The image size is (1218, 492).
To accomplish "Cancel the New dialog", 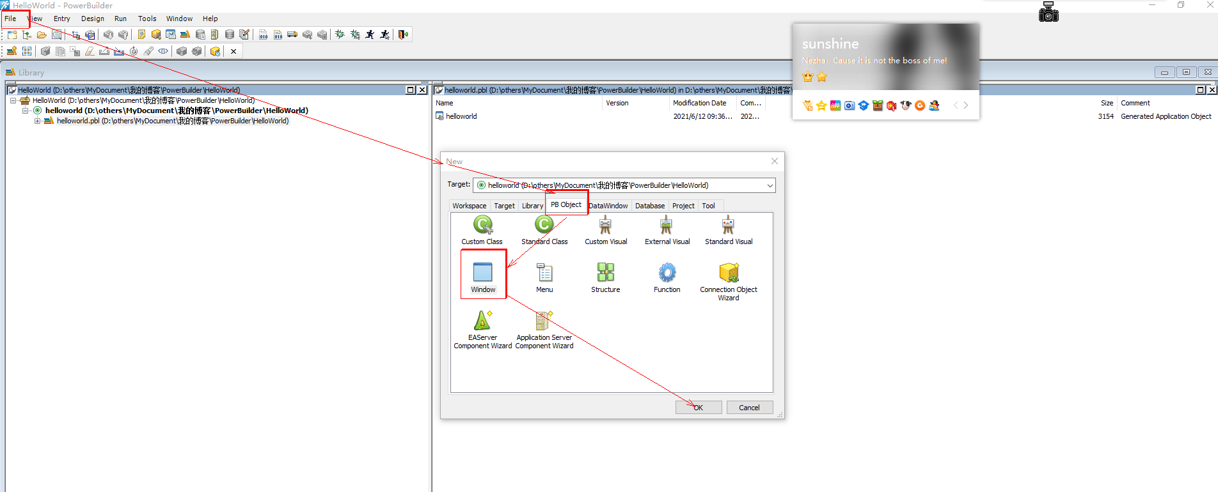I will coord(750,408).
